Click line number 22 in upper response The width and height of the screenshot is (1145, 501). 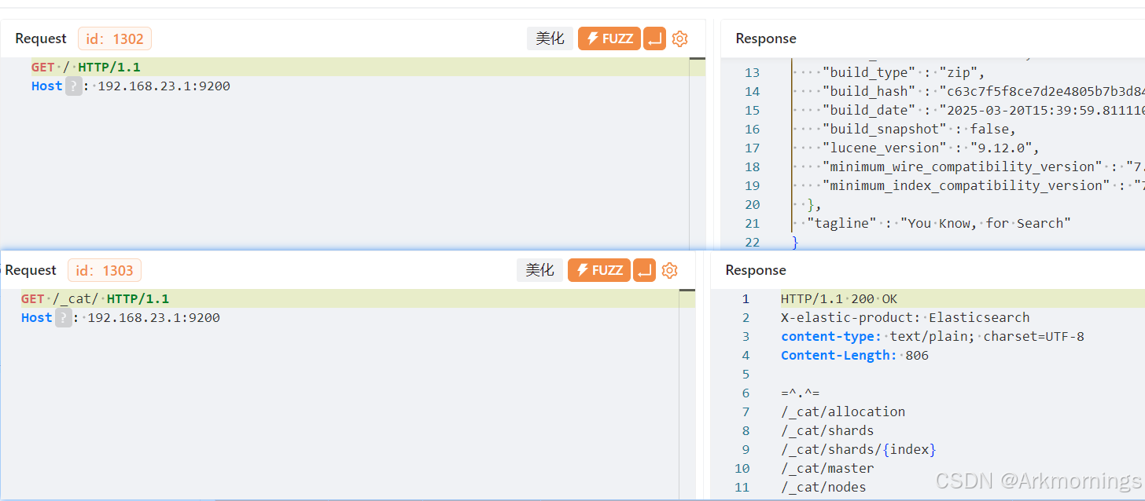[x=752, y=242]
